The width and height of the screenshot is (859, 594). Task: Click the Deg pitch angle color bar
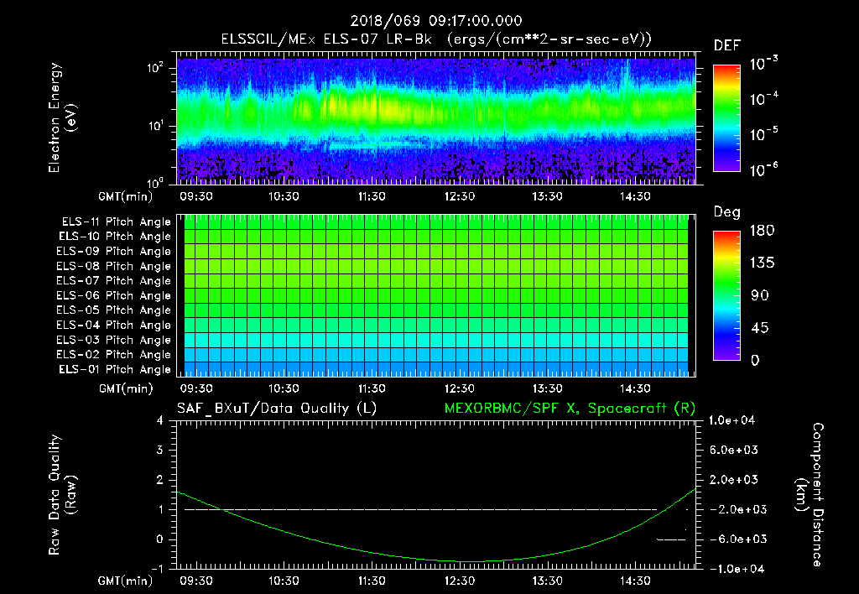pyautogui.click(x=726, y=296)
